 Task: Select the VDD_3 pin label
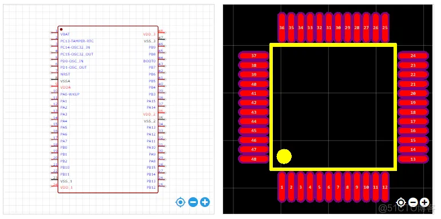coord(149,34)
